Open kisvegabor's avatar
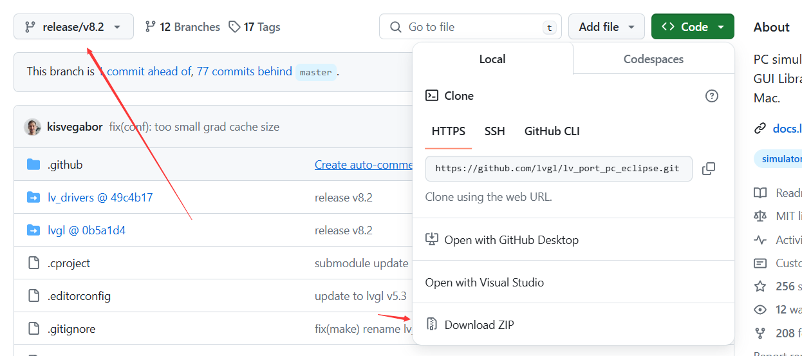The image size is (802, 356). click(x=33, y=127)
